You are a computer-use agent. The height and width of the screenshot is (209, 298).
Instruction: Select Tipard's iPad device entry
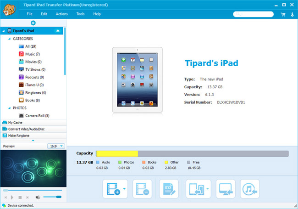32,31
